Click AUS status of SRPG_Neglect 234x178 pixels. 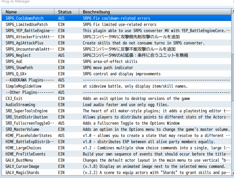click(x=61, y=56)
